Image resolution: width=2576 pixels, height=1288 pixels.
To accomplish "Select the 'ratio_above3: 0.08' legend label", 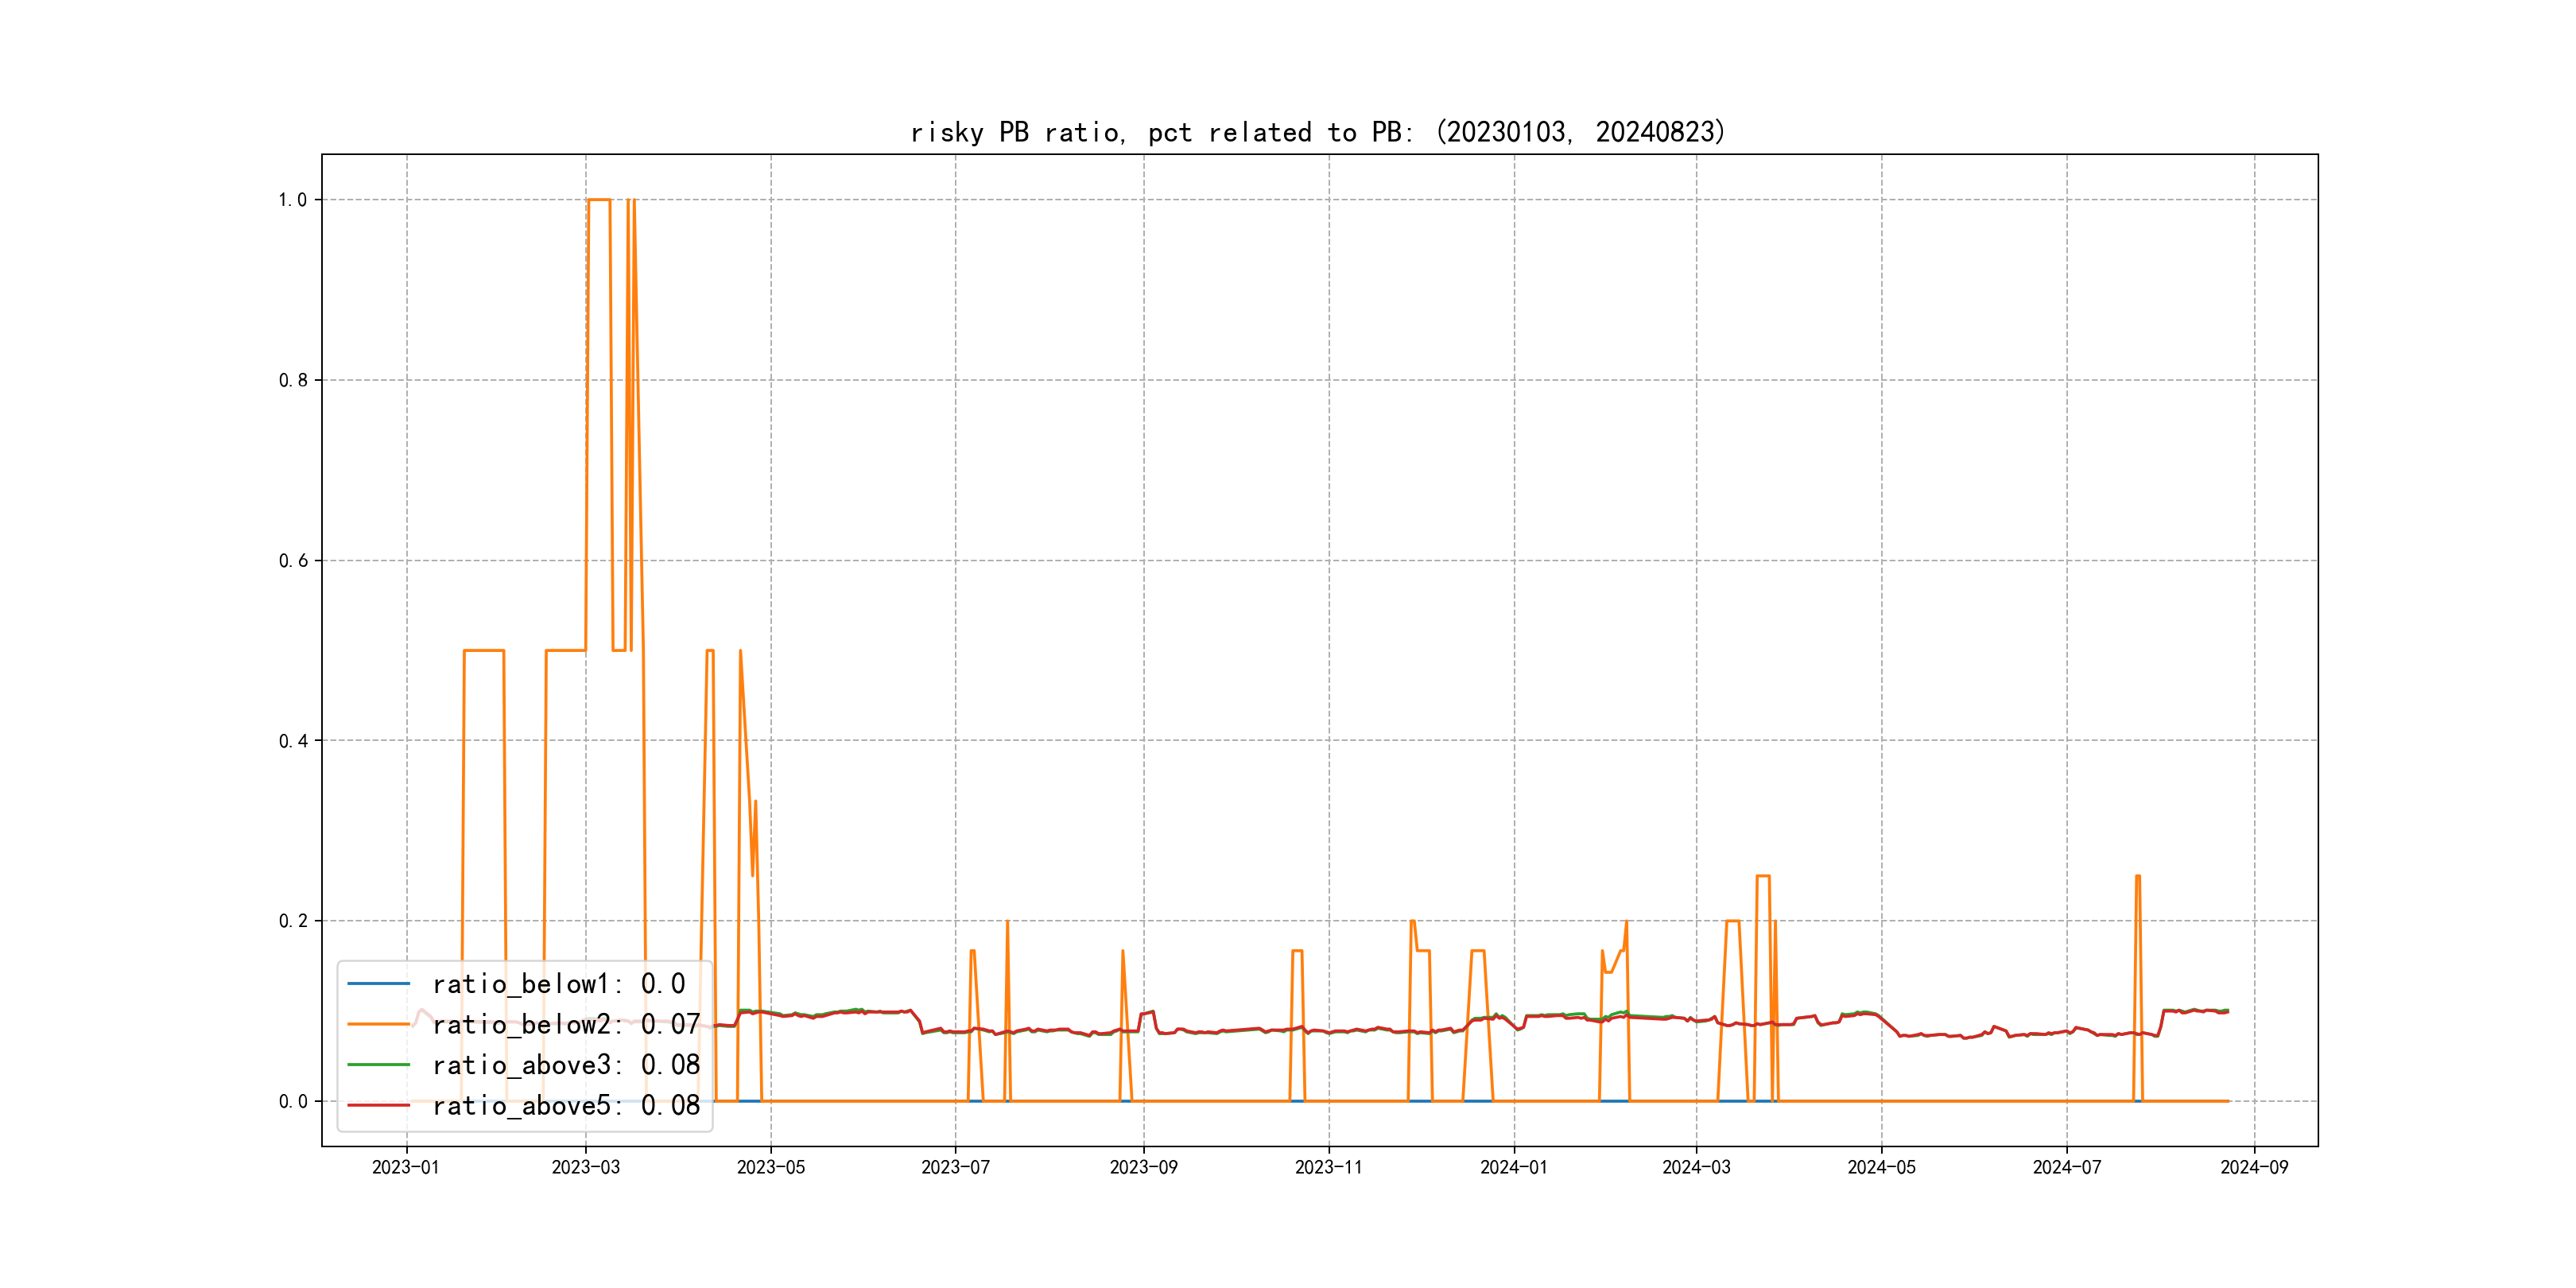I will coord(565,1065).
